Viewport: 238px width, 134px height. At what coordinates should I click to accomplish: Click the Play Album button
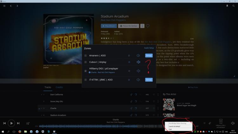(109, 26)
